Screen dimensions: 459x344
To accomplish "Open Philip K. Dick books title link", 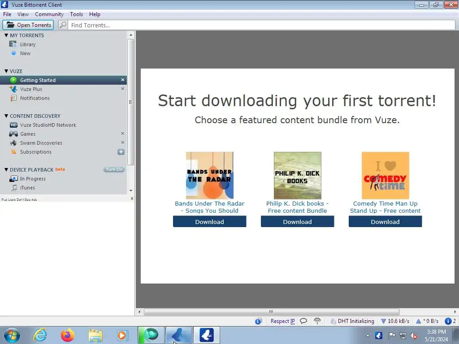I will tap(298, 207).
